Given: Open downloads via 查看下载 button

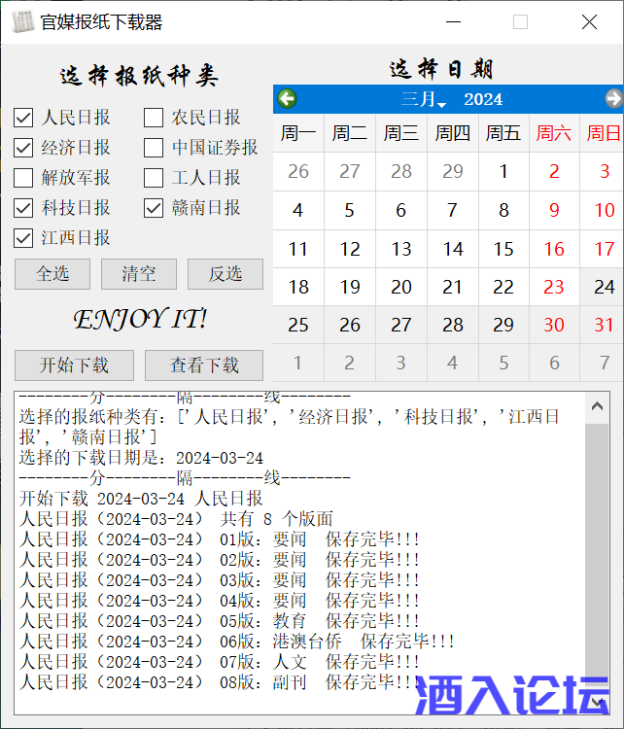Looking at the screenshot, I should (x=204, y=365).
